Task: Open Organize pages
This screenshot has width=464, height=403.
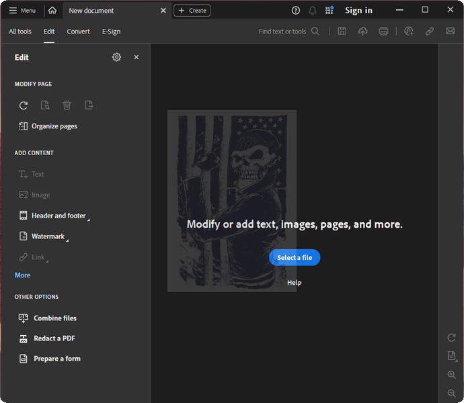Action: (x=48, y=126)
